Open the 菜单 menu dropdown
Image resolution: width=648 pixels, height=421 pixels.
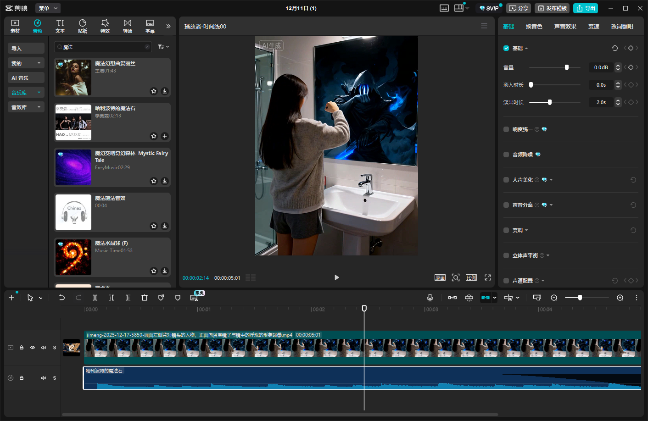pyautogui.click(x=48, y=8)
